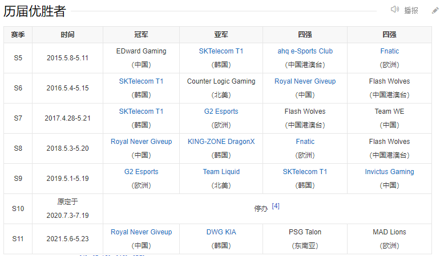Click Fnatic link in the S5 row
The image size is (440, 256).
389,51
